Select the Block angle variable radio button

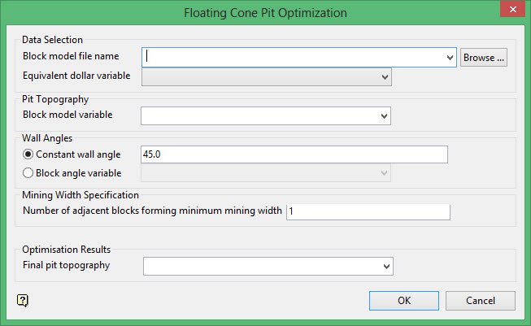tap(28, 172)
